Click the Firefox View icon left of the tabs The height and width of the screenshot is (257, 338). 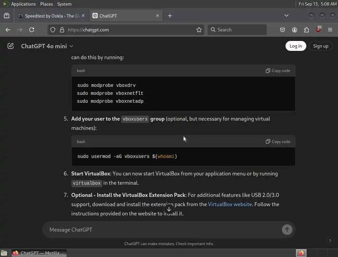7,16
